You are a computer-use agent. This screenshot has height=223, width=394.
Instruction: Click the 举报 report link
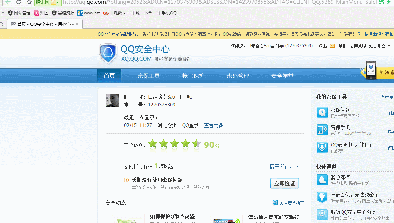tap(342, 46)
